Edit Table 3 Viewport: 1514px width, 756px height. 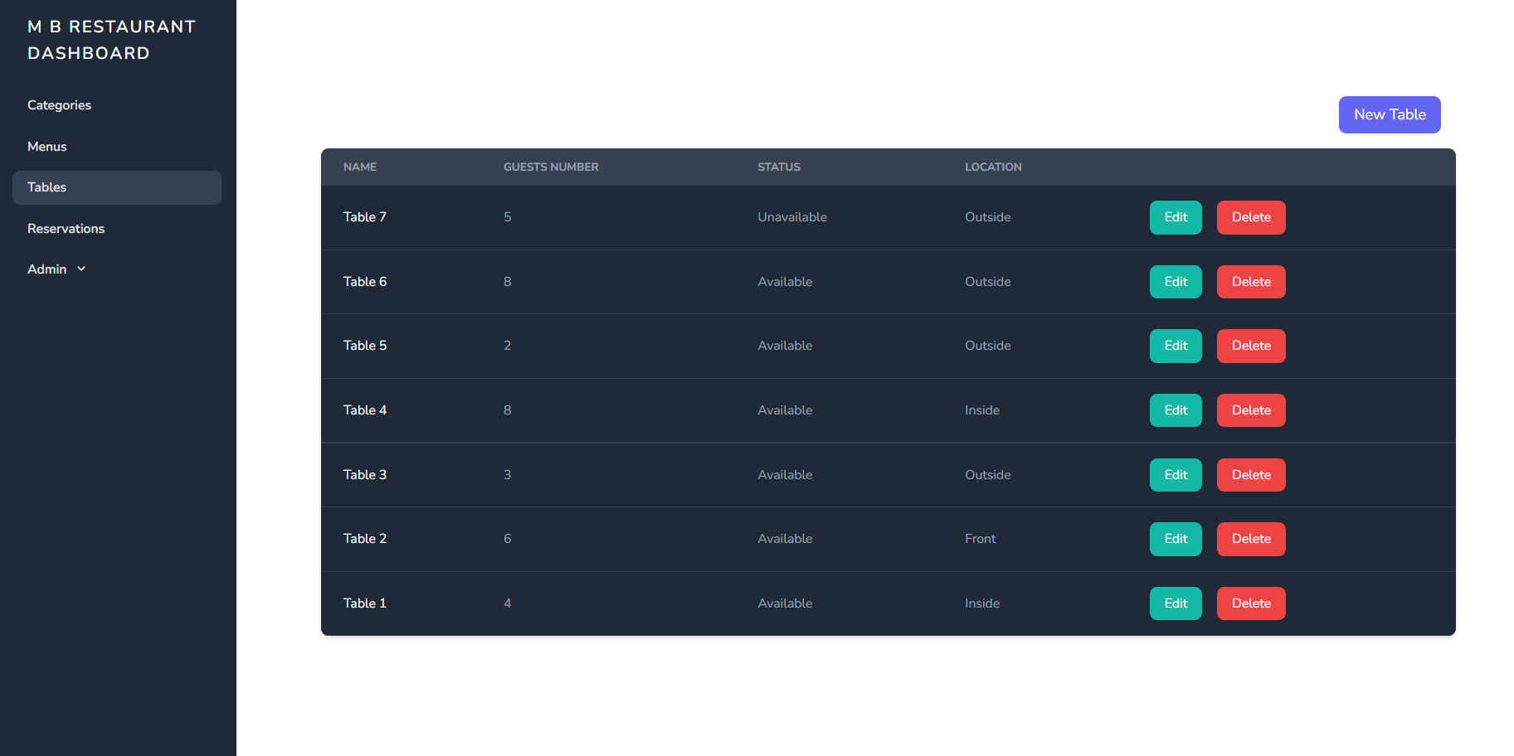click(1176, 475)
